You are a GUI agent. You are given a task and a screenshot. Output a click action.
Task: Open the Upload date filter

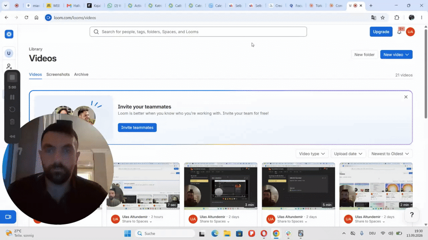pyautogui.click(x=348, y=154)
